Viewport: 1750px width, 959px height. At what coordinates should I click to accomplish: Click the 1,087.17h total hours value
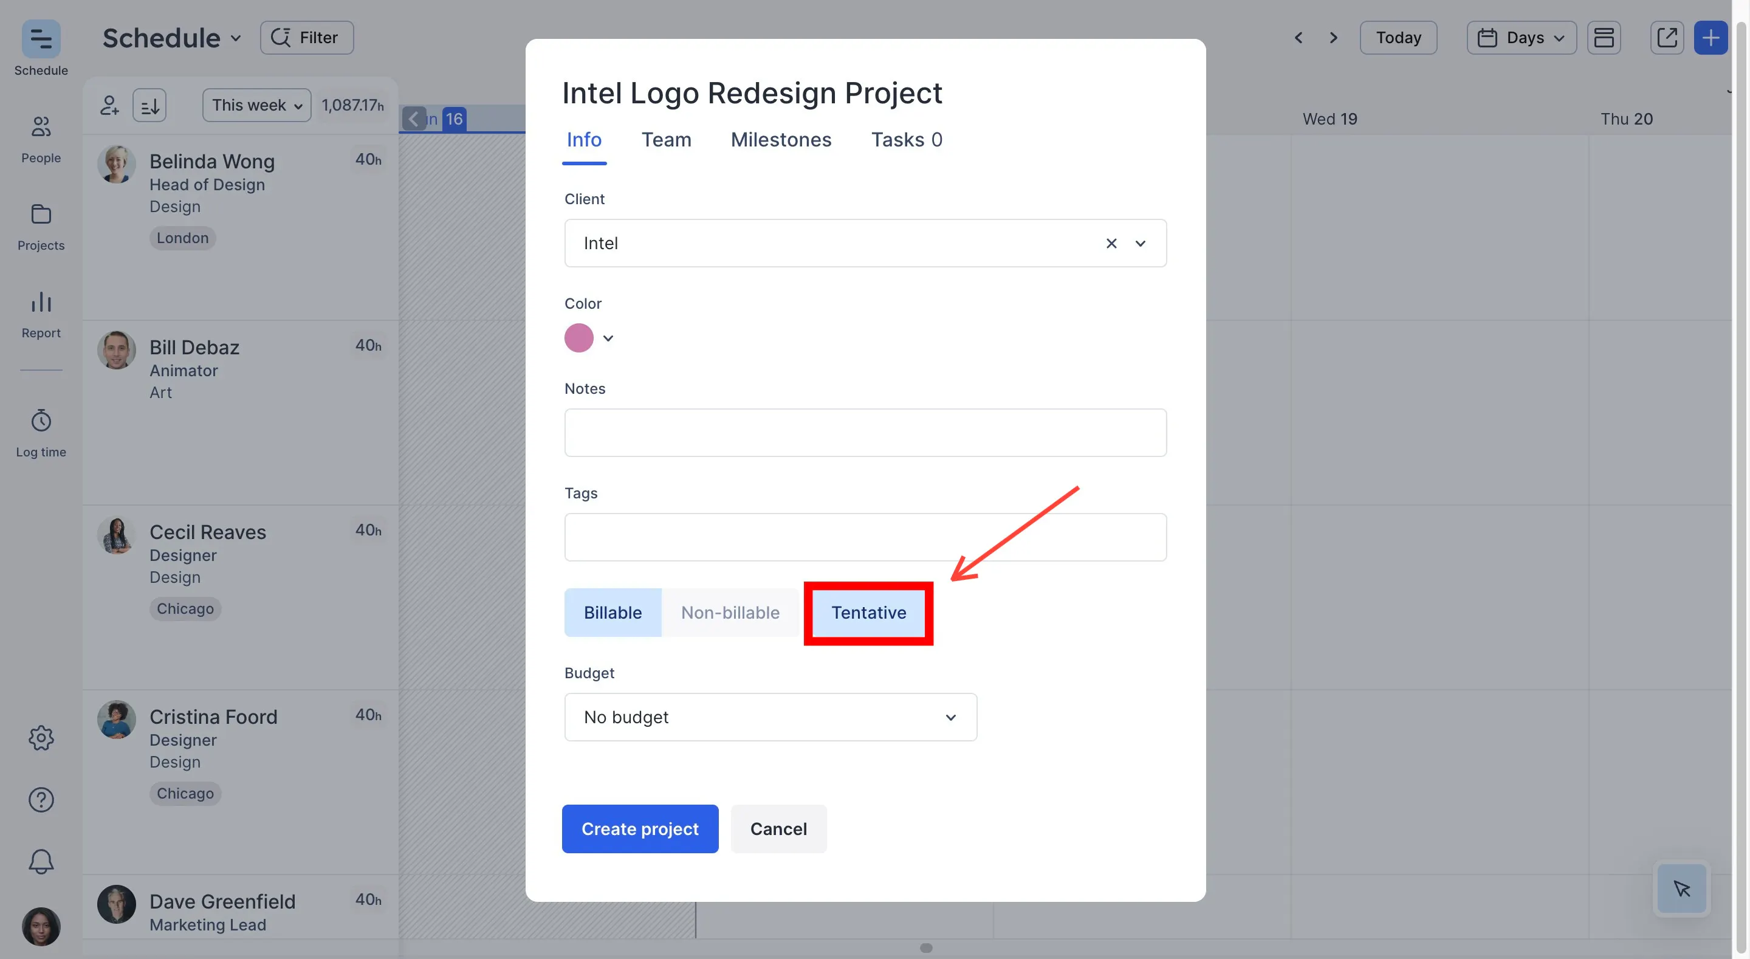(352, 105)
